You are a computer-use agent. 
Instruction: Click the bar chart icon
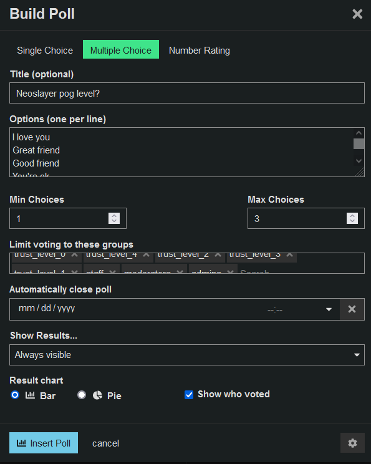[30, 395]
